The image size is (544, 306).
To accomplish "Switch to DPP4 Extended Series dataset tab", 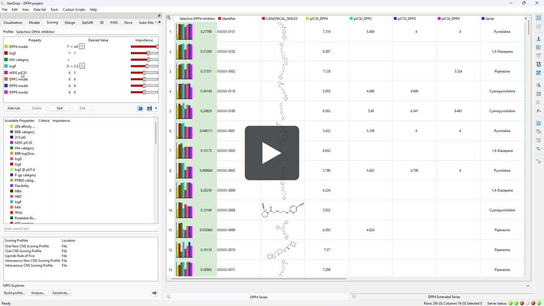I will pos(444,297).
